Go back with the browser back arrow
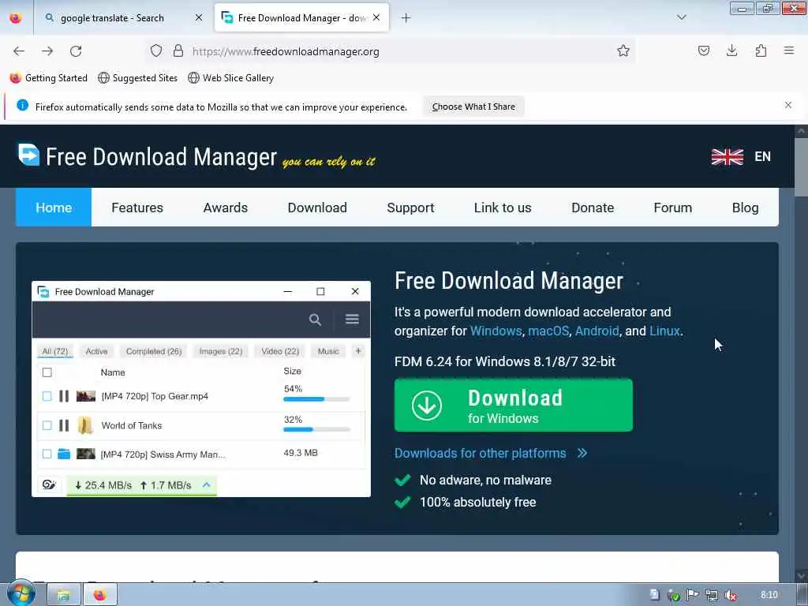Image resolution: width=808 pixels, height=606 pixels. point(19,51)
